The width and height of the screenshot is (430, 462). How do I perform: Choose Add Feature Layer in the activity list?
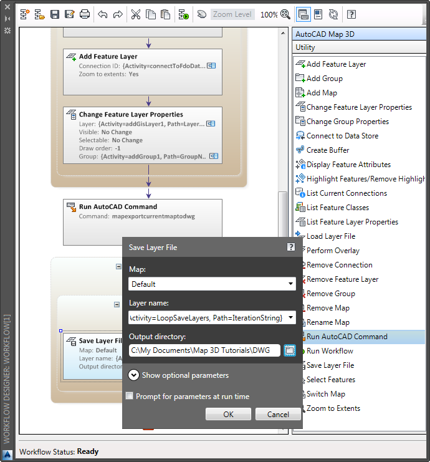(x=336, y=64)
